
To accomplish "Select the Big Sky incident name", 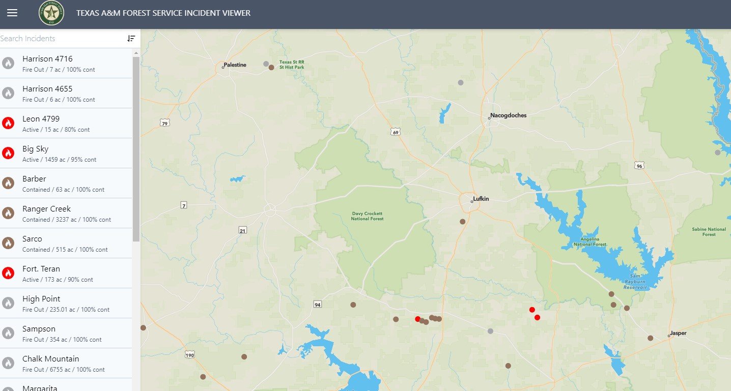I will point(35,149).
